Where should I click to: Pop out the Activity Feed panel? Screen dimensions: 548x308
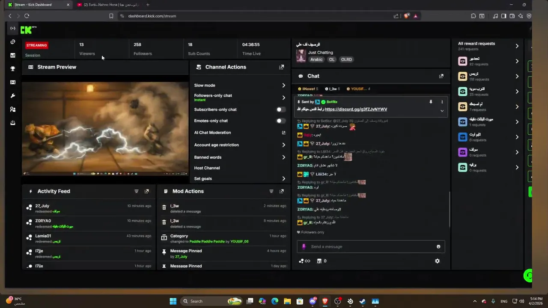pos(146,191)
